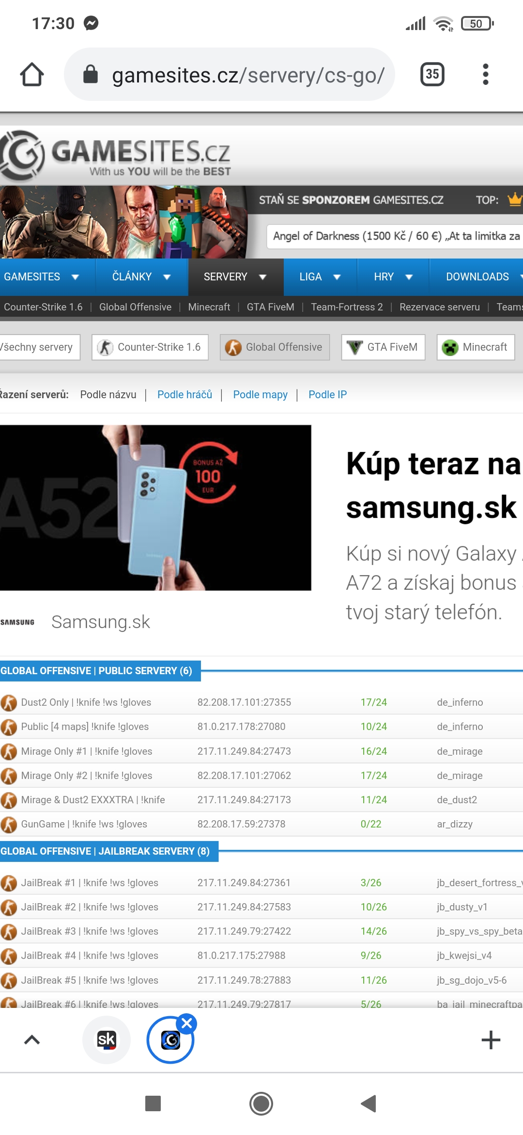
Task: Expand the ČLÁNKY dropdown menu
Action: [x=141, y=277]
